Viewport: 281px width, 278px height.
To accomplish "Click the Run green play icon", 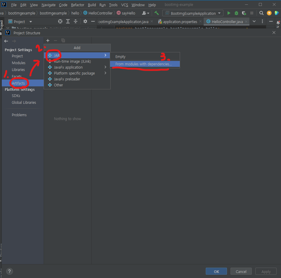I will pos(229,13).
